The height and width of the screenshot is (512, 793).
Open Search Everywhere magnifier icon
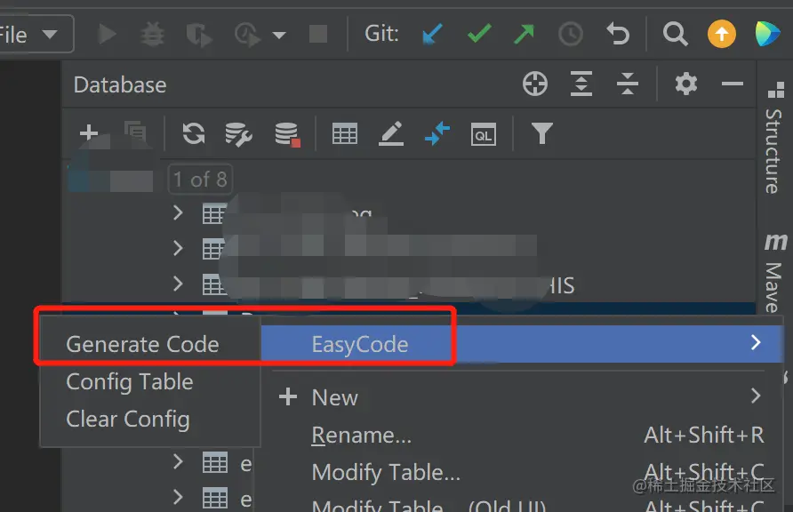point(675,35)
